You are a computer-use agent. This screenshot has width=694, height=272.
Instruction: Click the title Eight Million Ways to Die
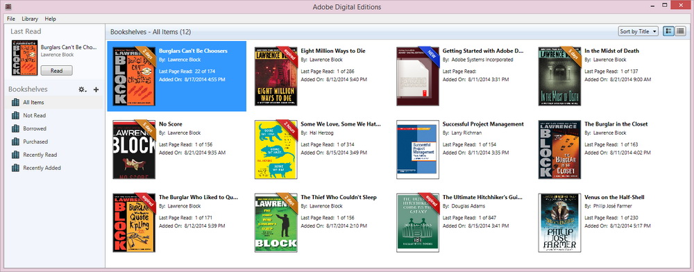click(x=333, y=51)
